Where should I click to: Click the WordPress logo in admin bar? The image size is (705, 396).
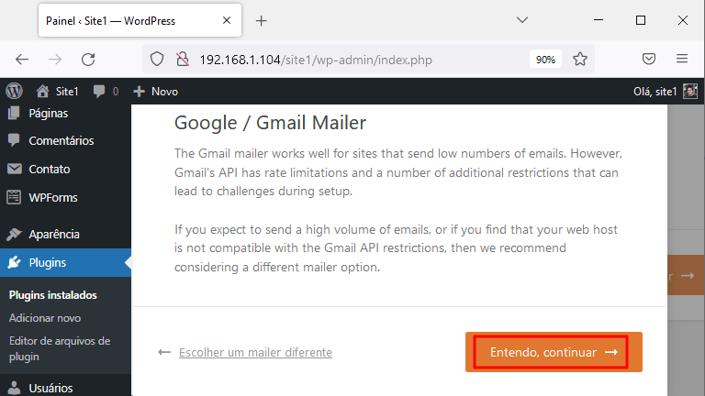click(15, 91)
